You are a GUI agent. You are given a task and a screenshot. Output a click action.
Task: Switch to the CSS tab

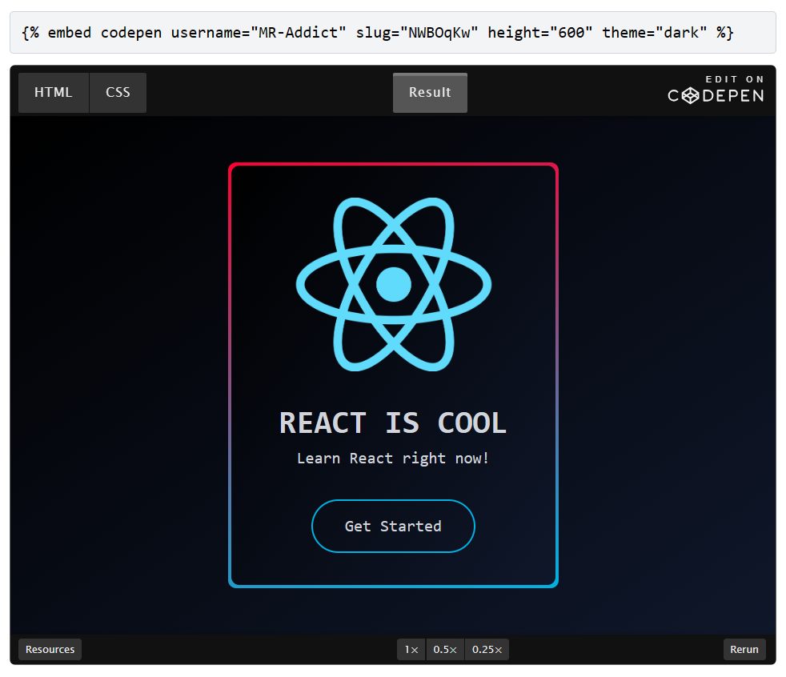pos(118,93)
